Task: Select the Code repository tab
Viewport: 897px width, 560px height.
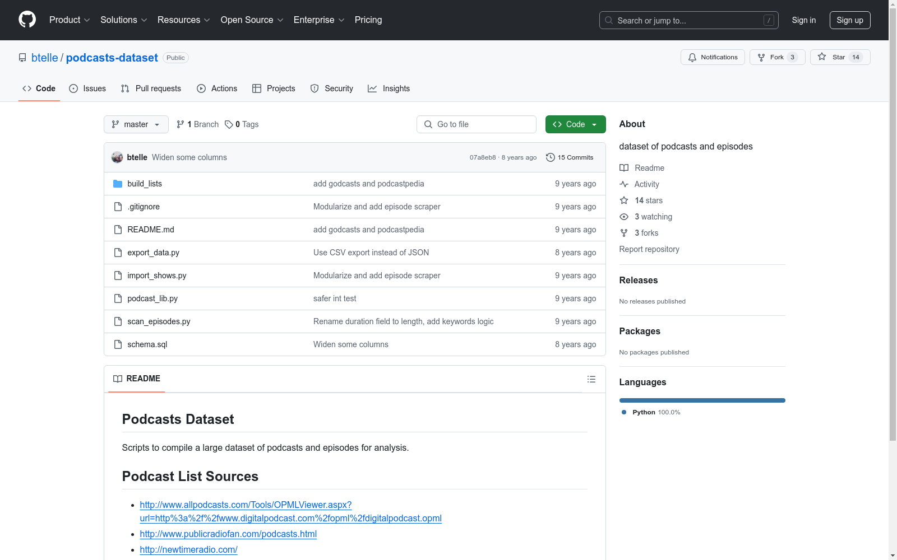Action: coord(39,88)
